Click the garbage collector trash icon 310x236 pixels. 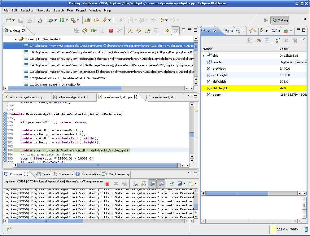(306, 229)
